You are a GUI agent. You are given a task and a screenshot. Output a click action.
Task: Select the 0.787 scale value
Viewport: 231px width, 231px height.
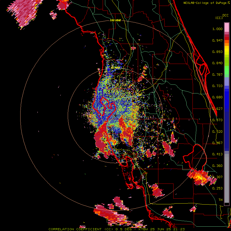click(217, 74)
